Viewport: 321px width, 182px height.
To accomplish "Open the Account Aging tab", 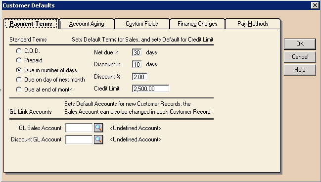I will pyautogui.click(x=87, y=24).
